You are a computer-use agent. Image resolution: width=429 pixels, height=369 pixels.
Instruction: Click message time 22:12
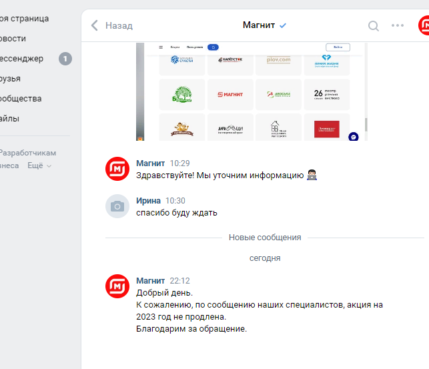(x=179, y=281)
